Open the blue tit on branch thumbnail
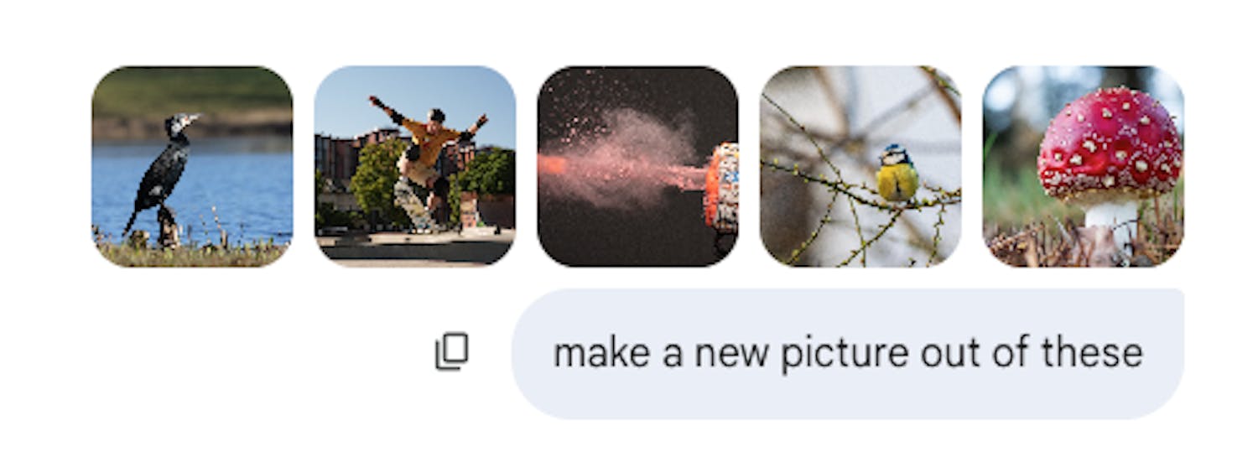The height and width of the screenshot is (473, 1258). click(x=860, y=167)
